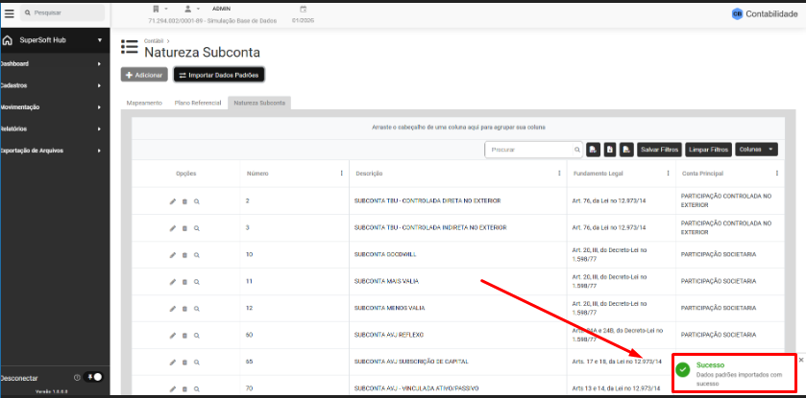View SUBCONTA MENOS VALIA row details

pos(196,308)
